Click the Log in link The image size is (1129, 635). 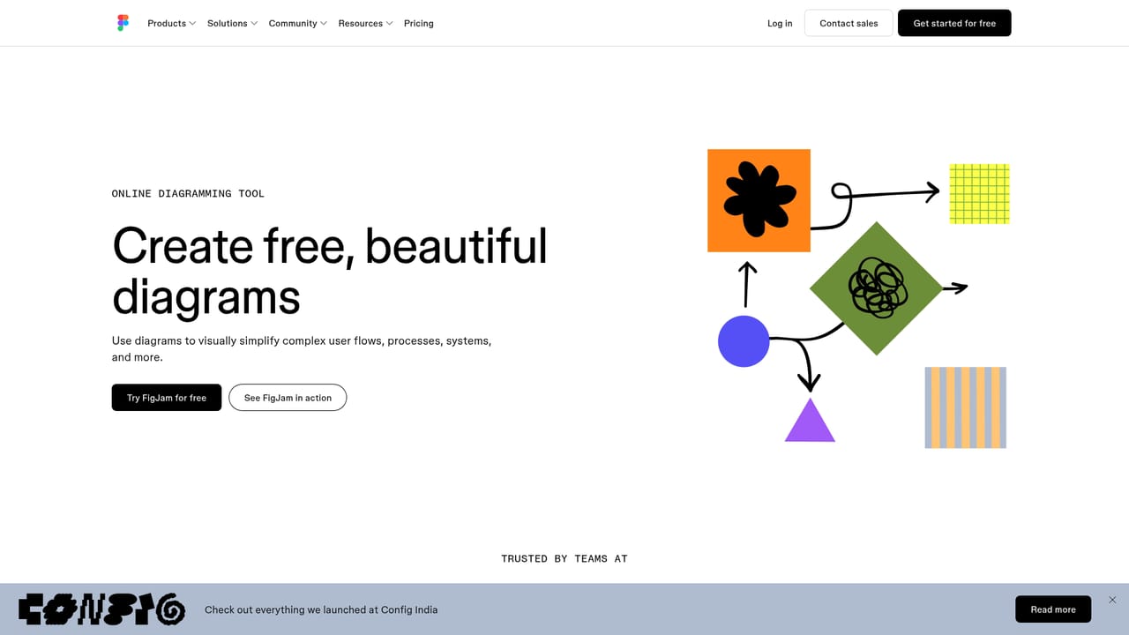[780, 23]
